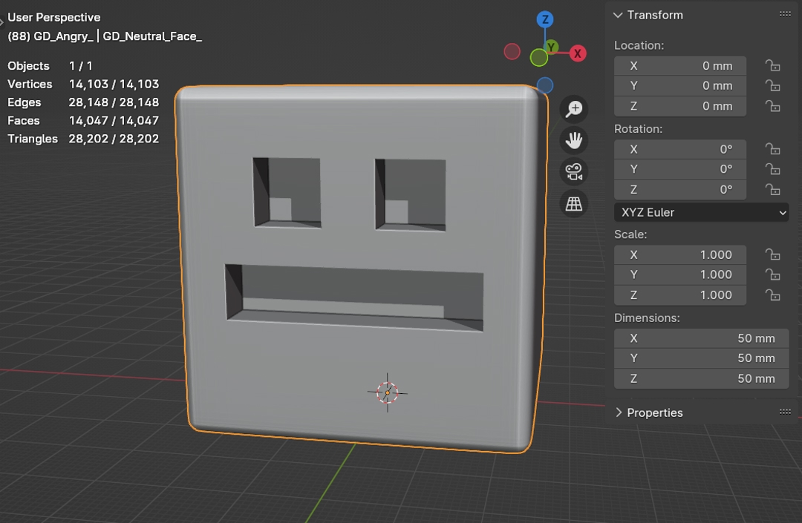Screen dimensions: 802x523
Task: Click the Location Z value field
Action: click(679, 106)
